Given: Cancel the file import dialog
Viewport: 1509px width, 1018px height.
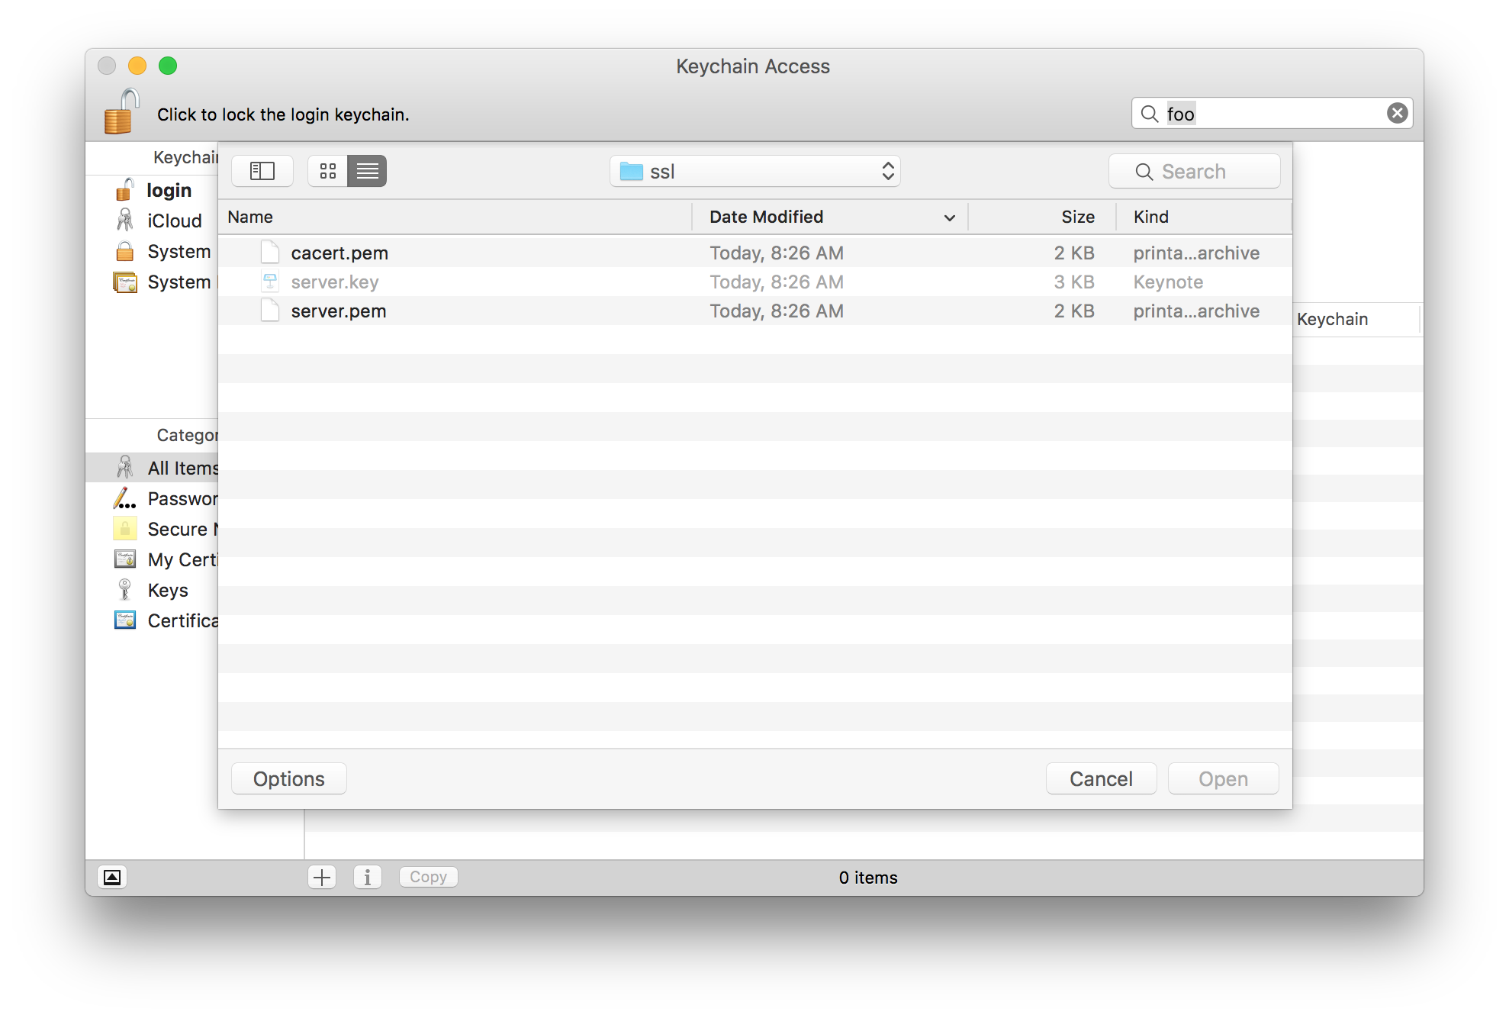Looking at the screenshot, I should coord(1100,779).
